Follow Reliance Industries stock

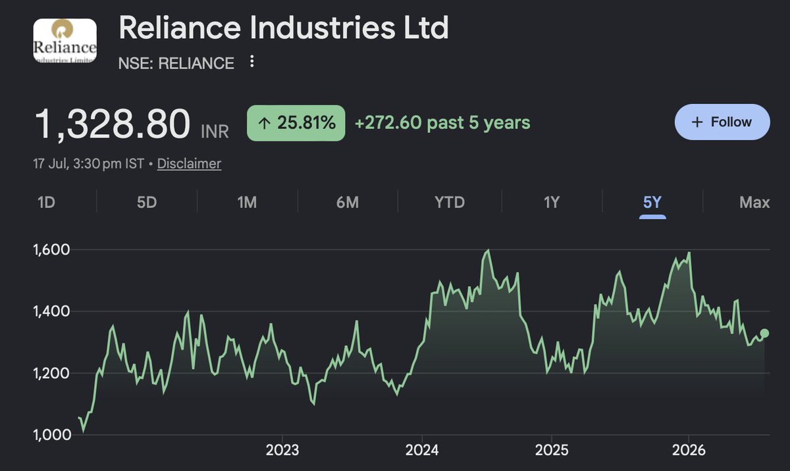pos(722,122)
